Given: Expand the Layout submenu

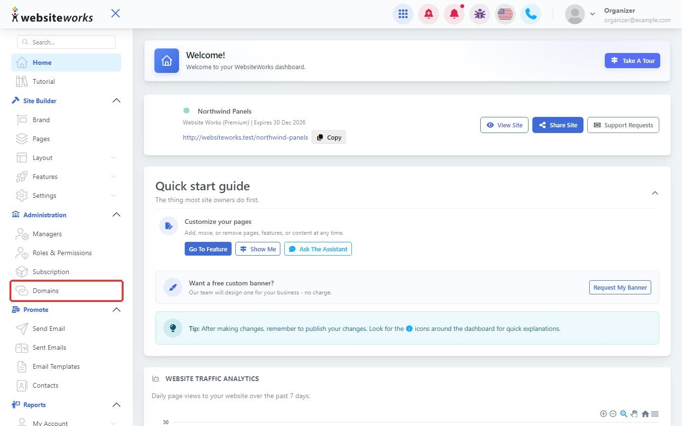Looking at the screenshot, I should (x=113, y=158).
